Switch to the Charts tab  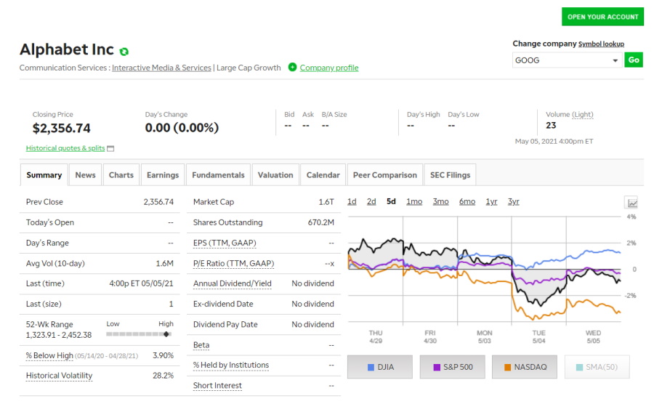pos(121,175)
